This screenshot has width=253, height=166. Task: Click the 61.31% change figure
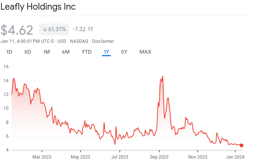[57, 29]
